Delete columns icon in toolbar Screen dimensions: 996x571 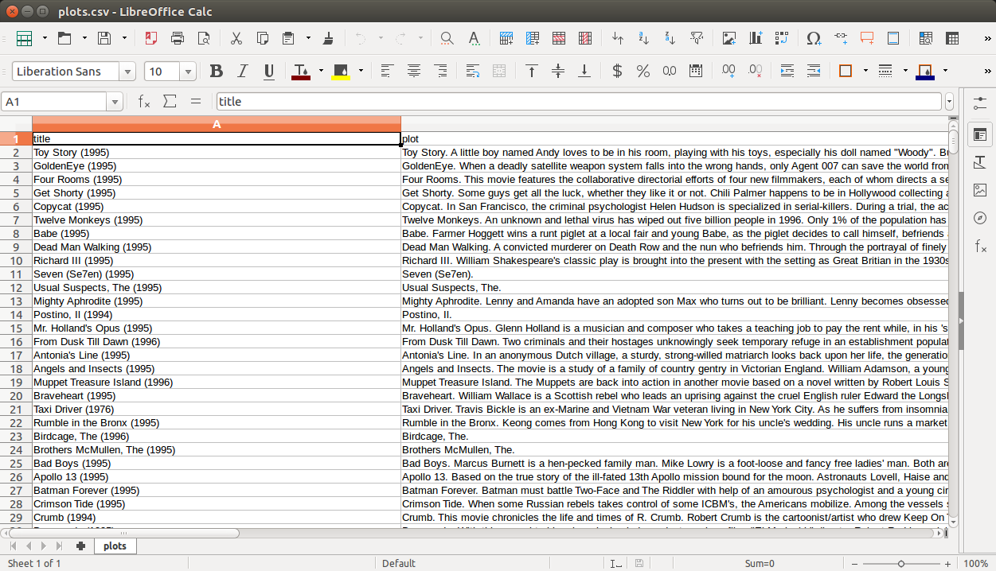point(585,38)
